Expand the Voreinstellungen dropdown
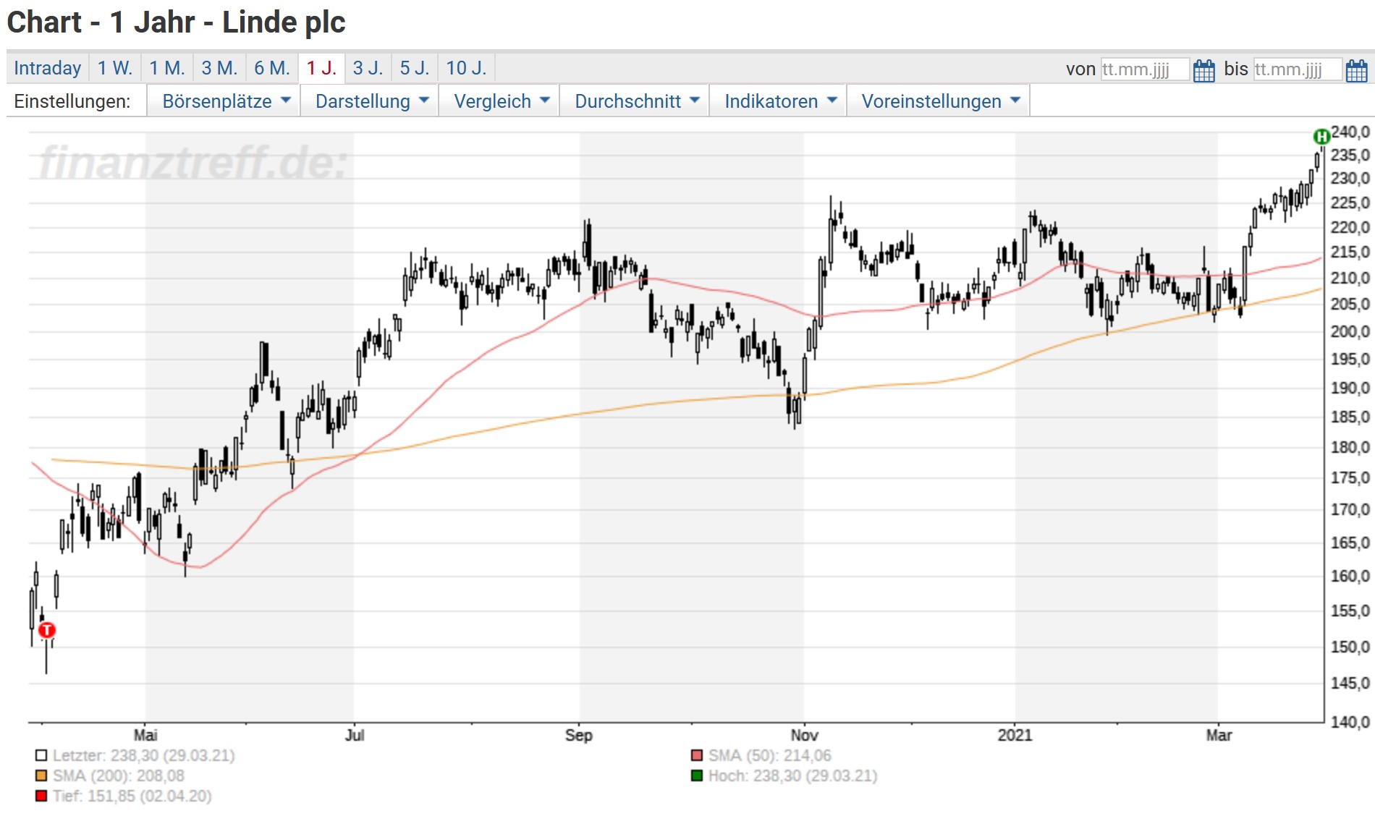This screenshot has height=816, width=1375. 939,101
